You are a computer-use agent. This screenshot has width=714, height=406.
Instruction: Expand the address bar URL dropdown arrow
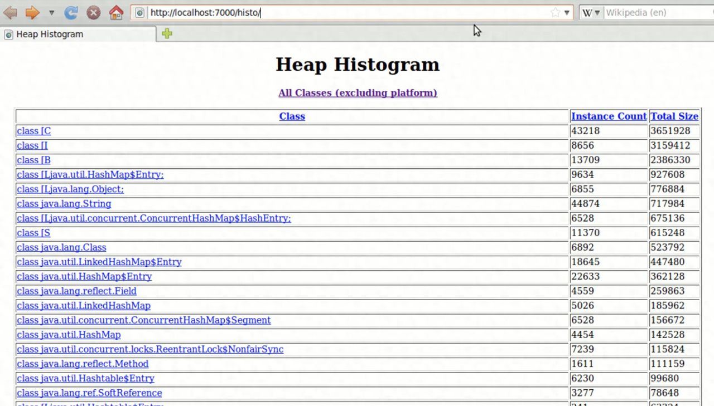coord(567,12)
